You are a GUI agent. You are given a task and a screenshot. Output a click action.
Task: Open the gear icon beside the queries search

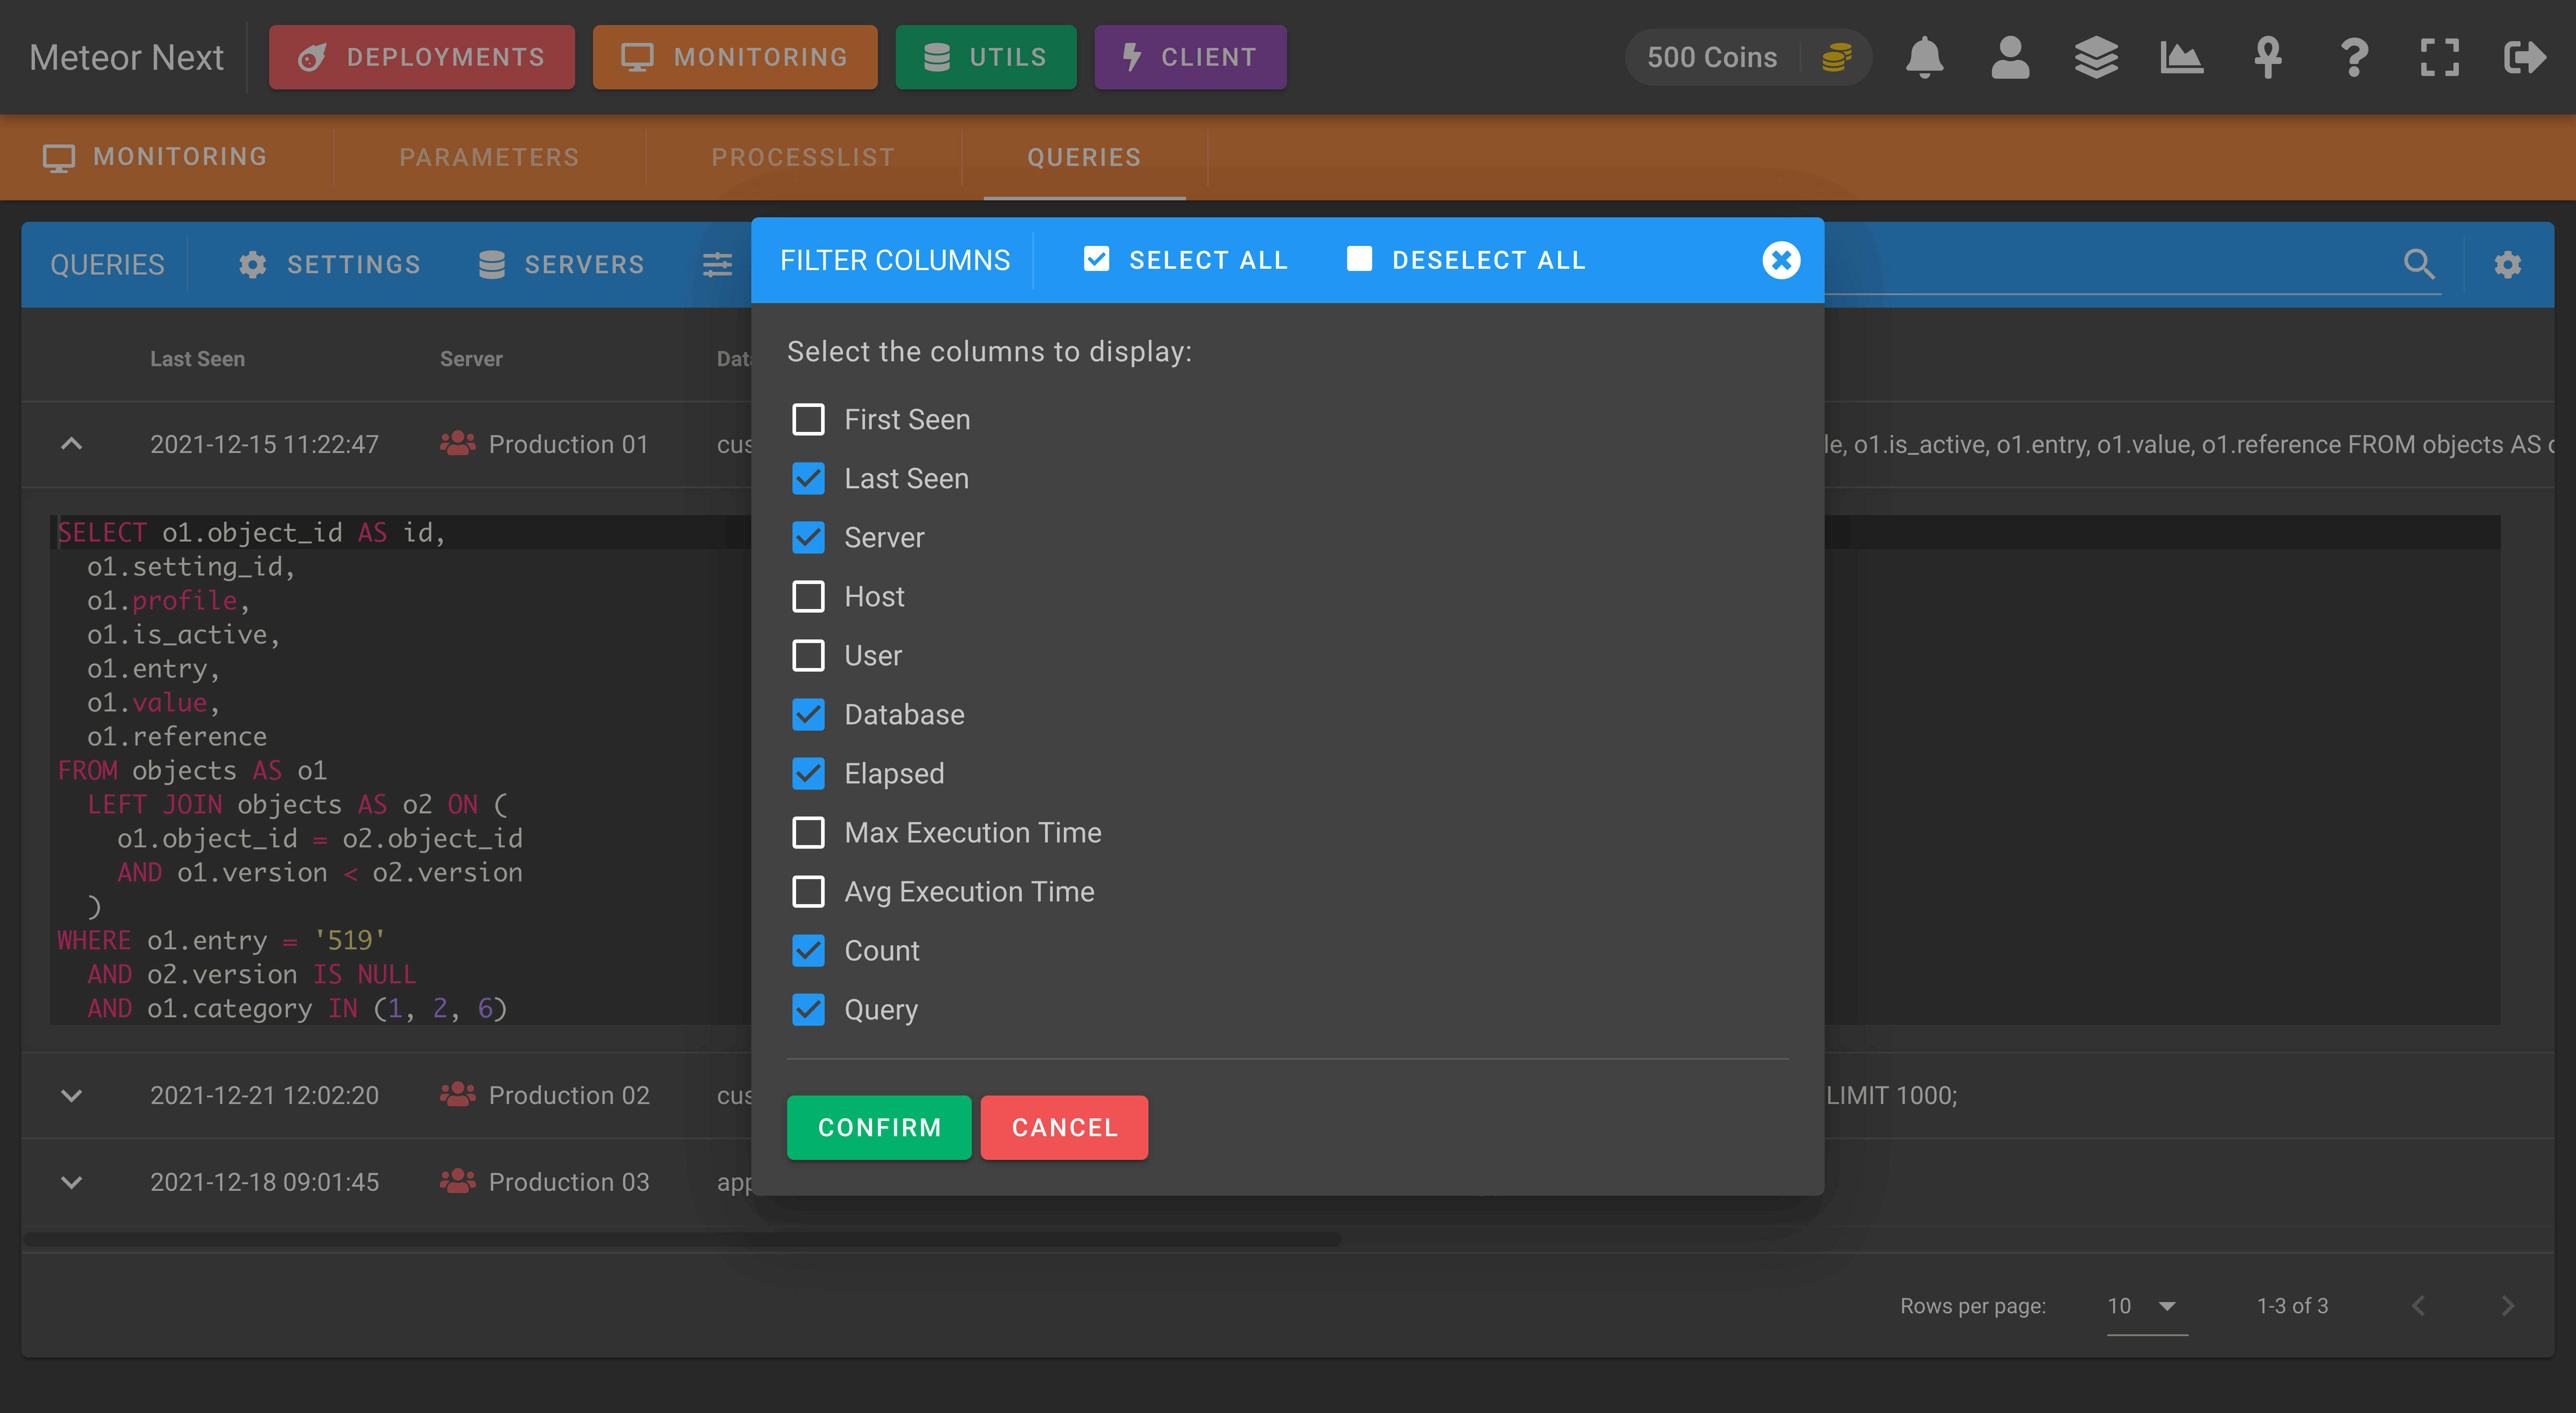click(2507, 265)
